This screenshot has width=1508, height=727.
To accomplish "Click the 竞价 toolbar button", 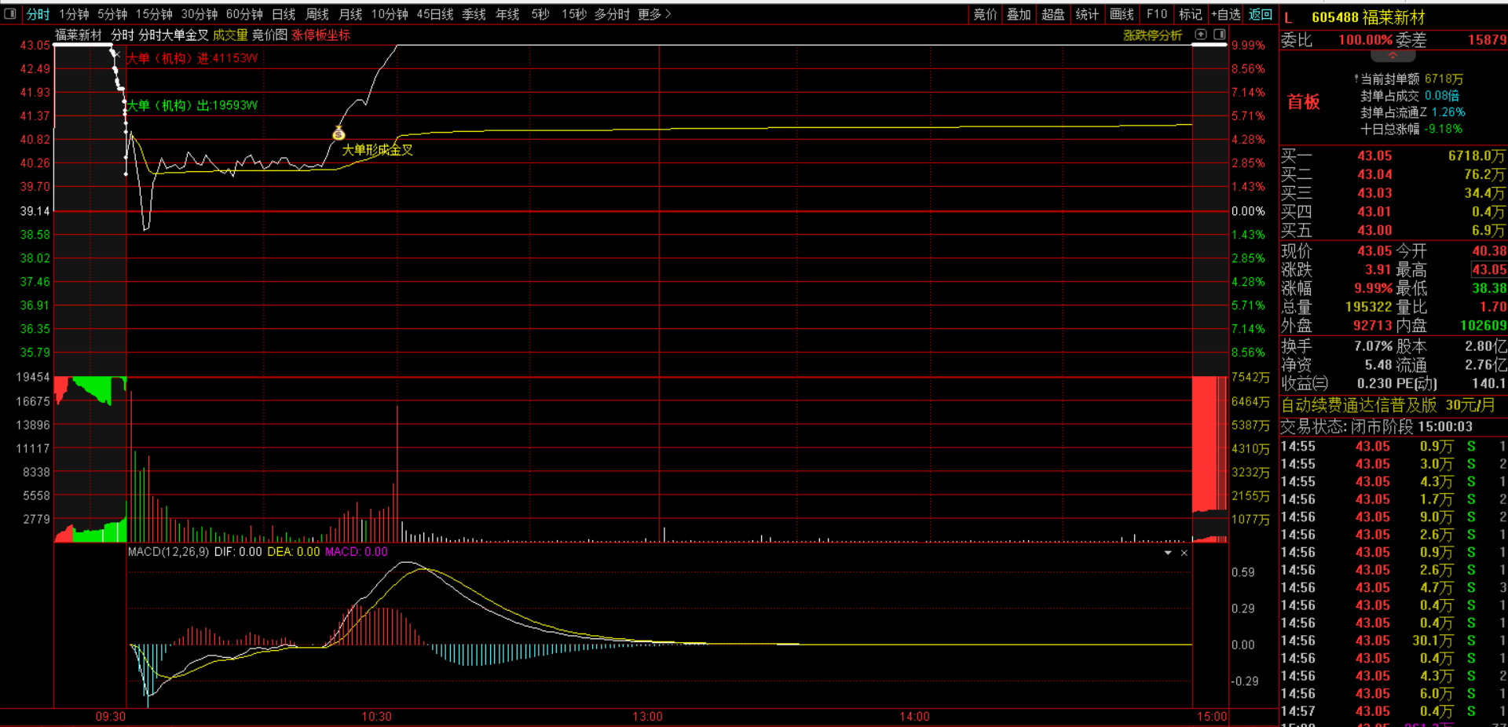I will pos(985,14).
